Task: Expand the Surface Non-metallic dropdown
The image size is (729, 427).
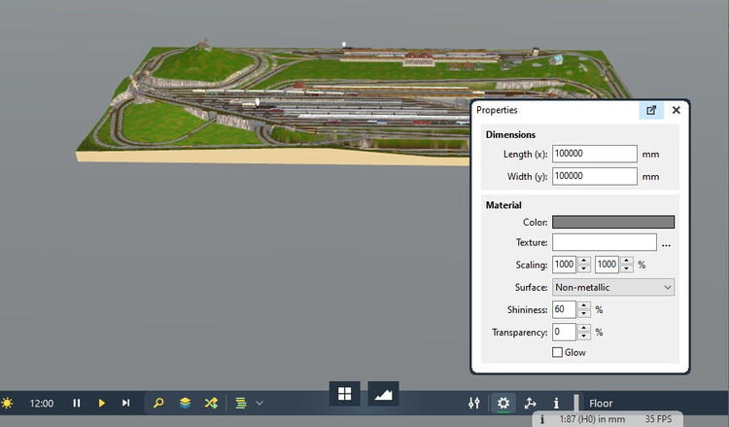Action: [x=612, y=287]
